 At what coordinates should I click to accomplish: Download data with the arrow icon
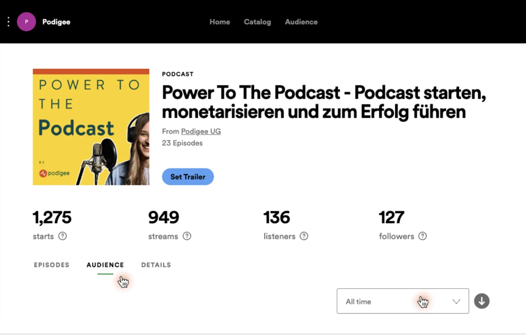point(482,301)
